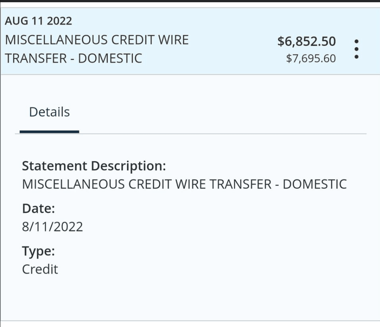Click the blue highlighted transaction header area

click(190, 41)
